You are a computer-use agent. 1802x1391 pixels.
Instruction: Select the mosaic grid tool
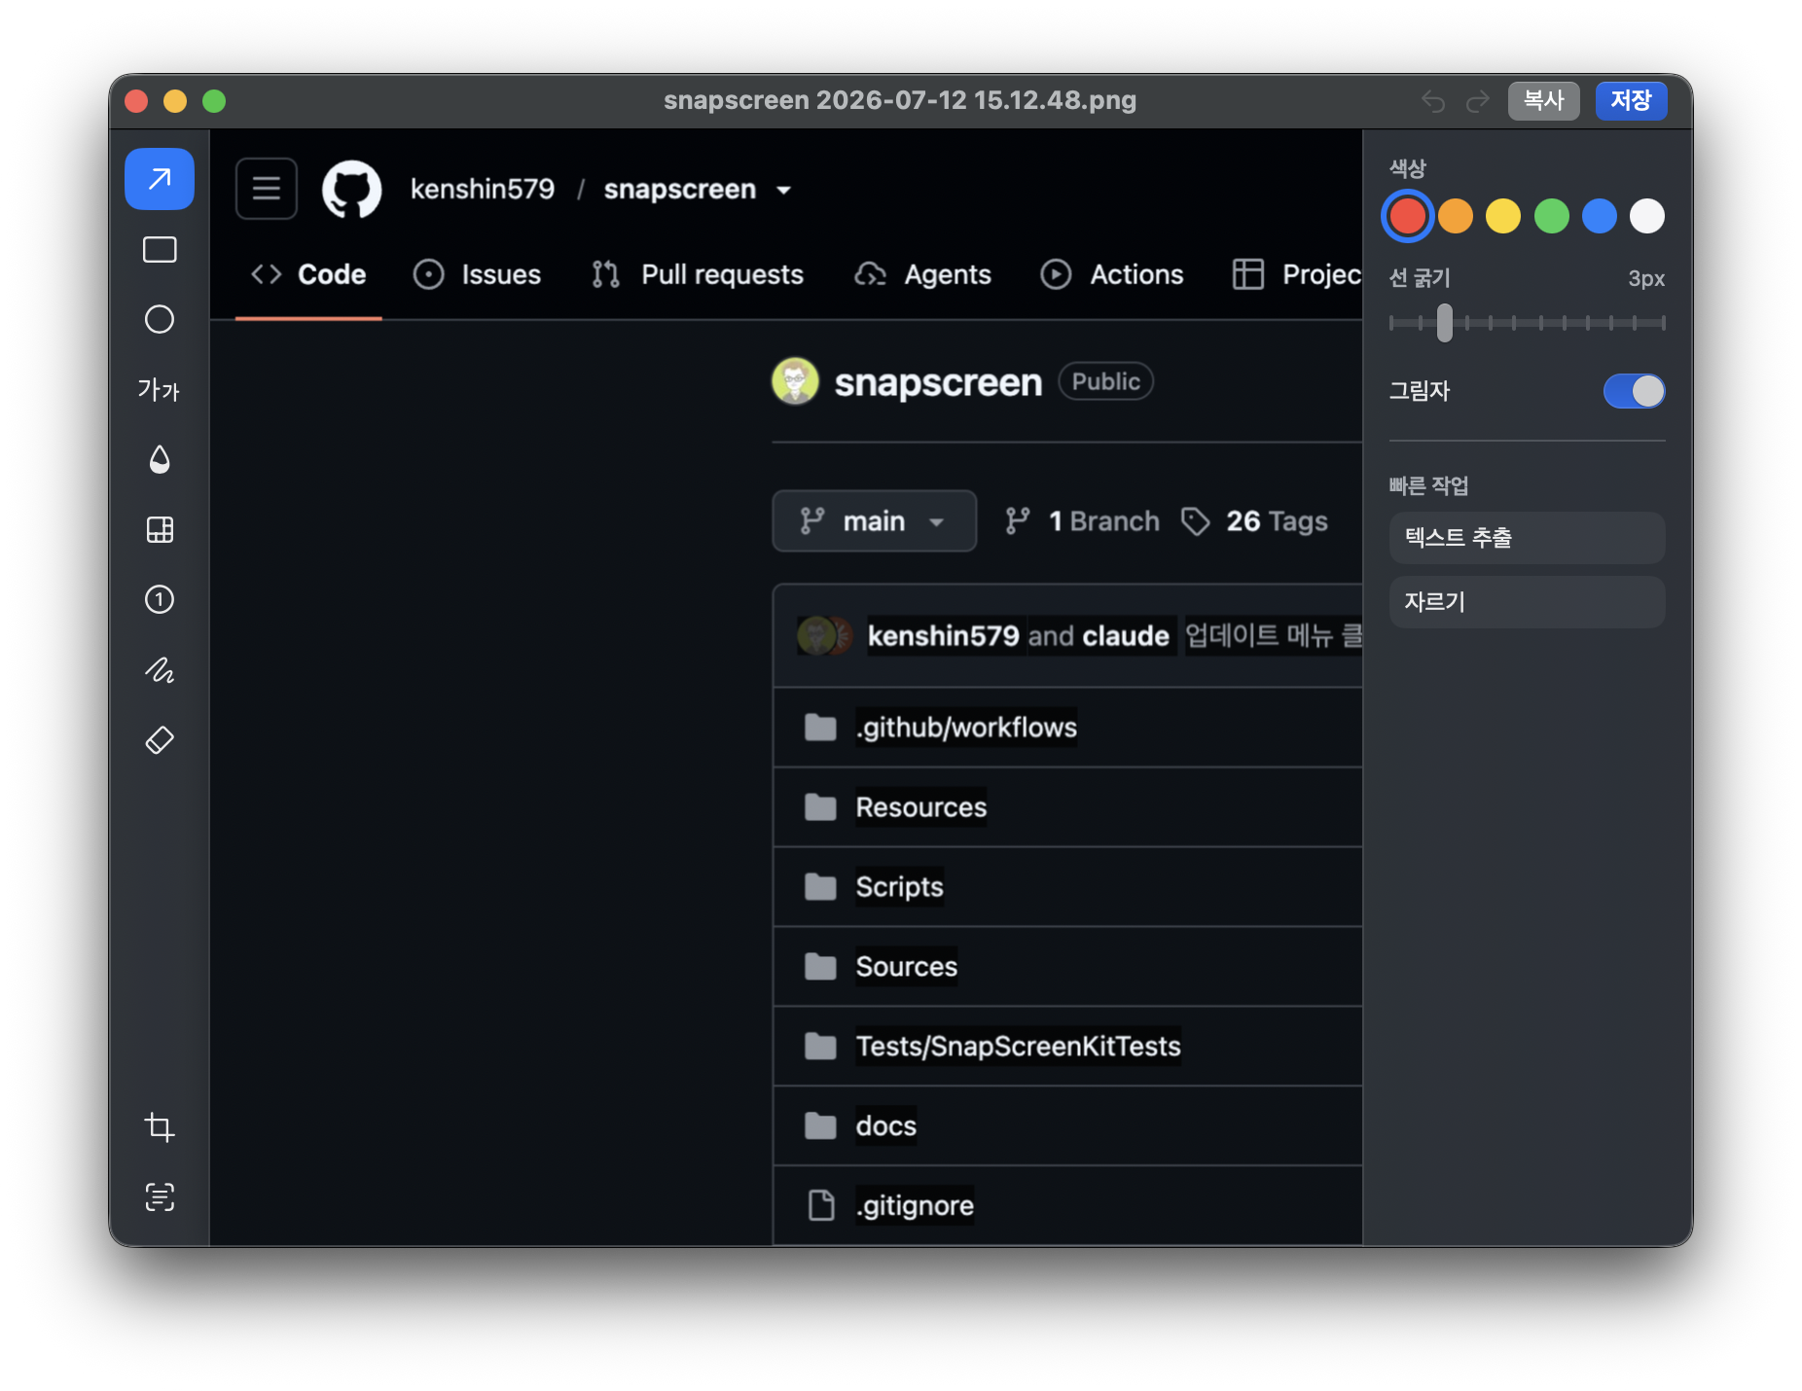(160, 529)
